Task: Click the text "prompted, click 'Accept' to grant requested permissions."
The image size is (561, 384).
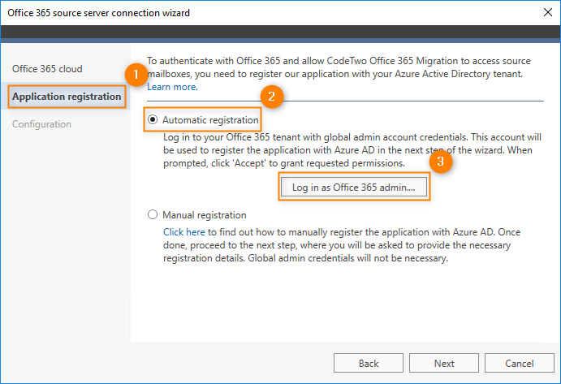Action: 284,163
